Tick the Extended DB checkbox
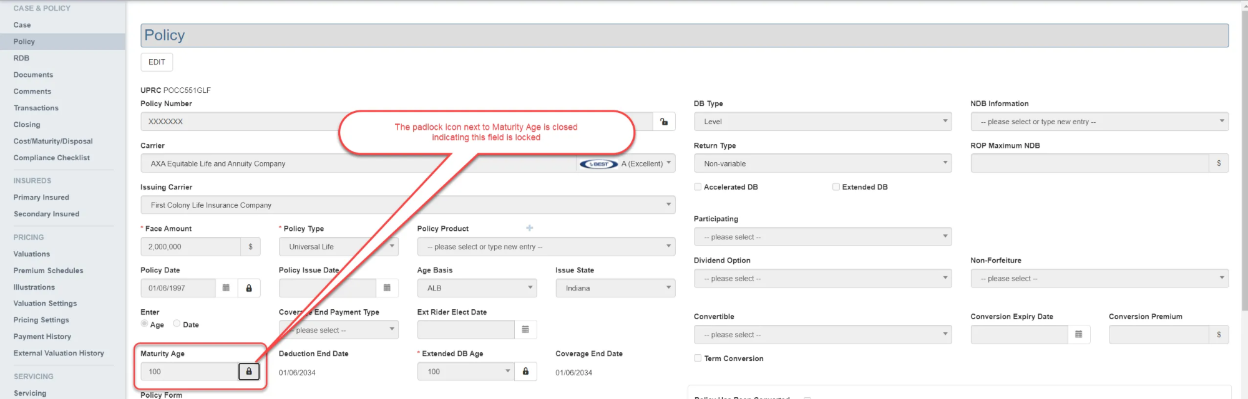Viewport: 1248px width, 399px height. point(836,187)
